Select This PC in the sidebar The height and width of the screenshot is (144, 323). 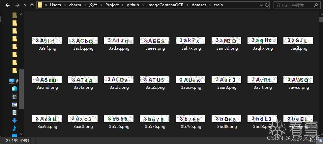(12, 81)
